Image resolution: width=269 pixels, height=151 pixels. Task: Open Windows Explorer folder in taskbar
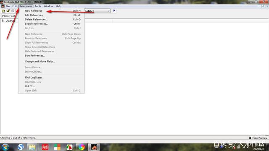pos(32,147)
